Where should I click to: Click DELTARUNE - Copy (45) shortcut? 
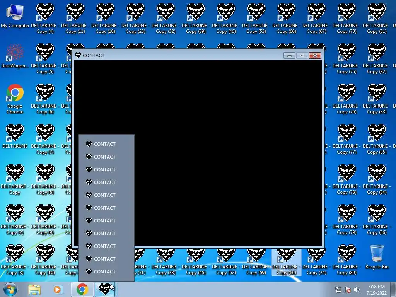pos(196,262)
